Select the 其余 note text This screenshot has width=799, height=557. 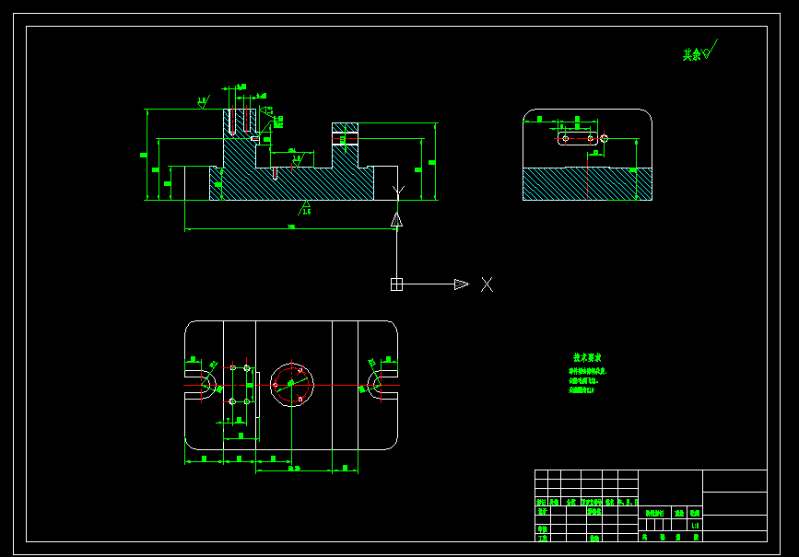click(x=691, y=54)
